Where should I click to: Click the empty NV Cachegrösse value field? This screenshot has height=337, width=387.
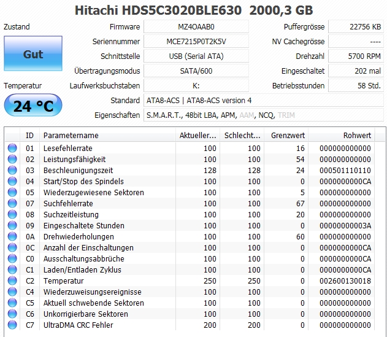tap(356, 42)
